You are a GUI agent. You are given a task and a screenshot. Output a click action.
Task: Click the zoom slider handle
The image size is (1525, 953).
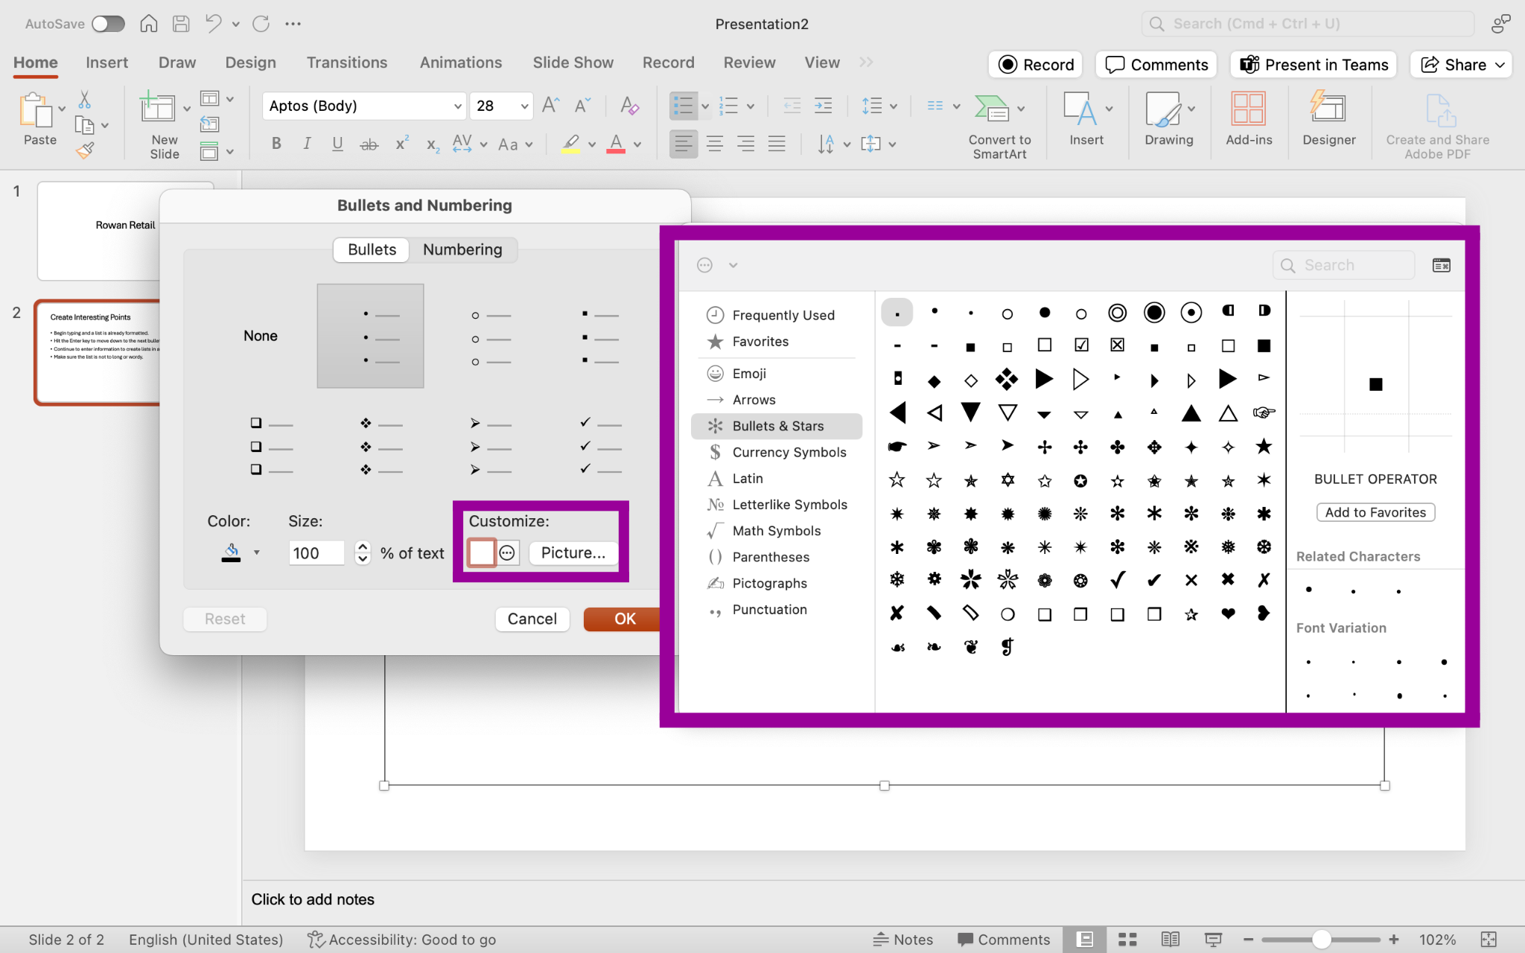click(1321, 940)
